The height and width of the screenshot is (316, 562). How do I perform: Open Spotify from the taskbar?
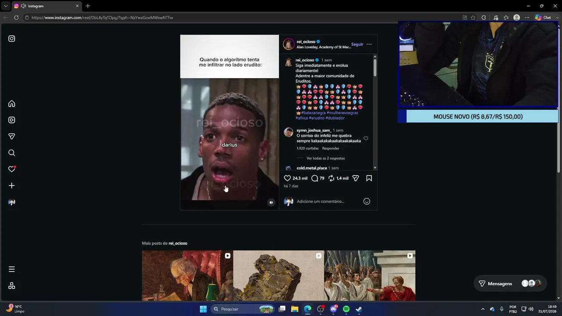[346, 309]
